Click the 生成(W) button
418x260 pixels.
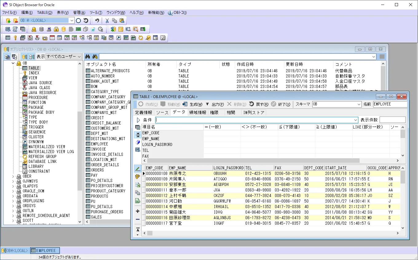tap(193, 104)
